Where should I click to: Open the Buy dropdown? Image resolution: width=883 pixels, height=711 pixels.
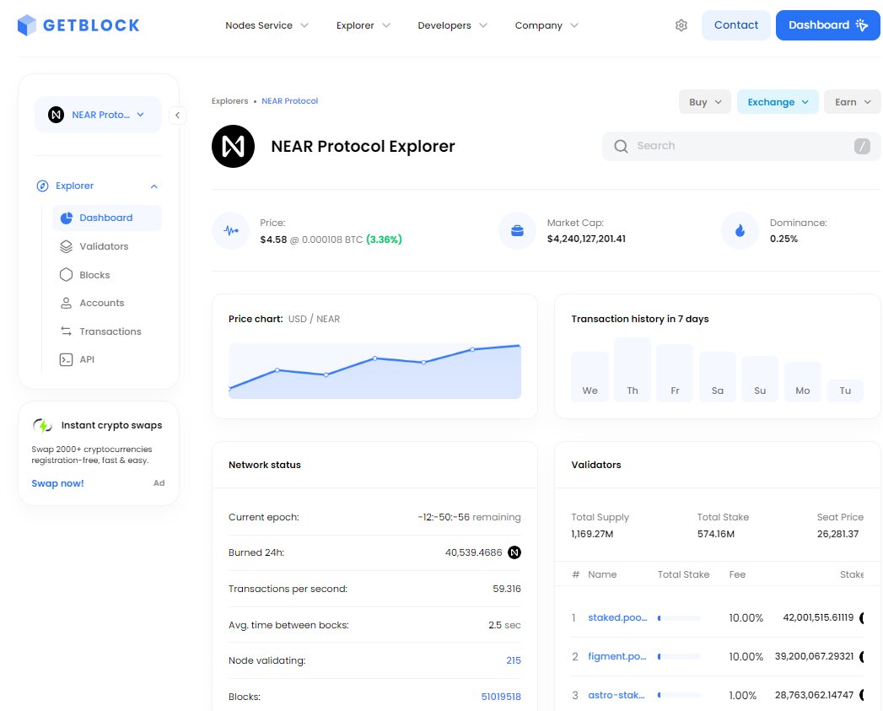[x=704, y=101]
